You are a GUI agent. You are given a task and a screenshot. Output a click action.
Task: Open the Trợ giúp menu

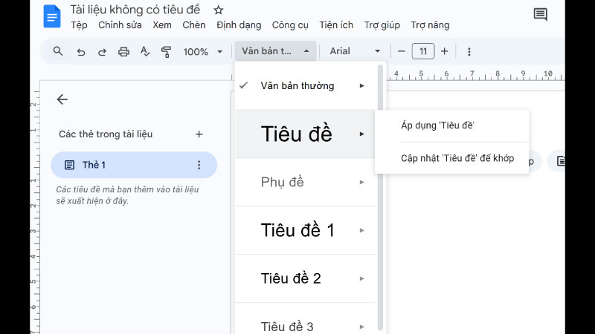[382, 25]
